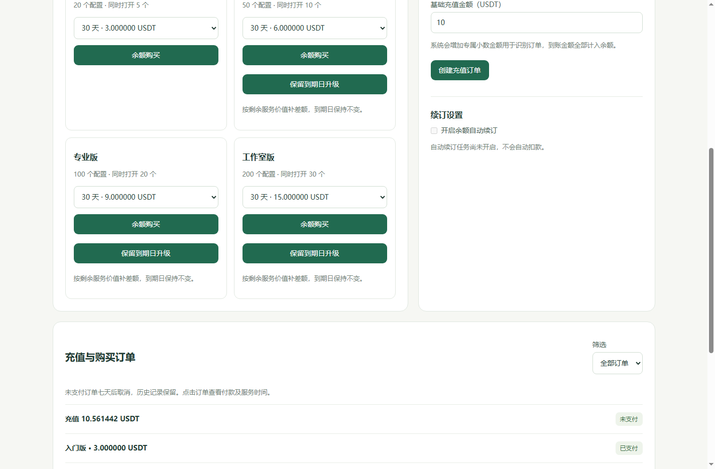Open the 入门版 • 3.000000 USDT order row
This screenshot has width=715, height=469.
[354, 448]
